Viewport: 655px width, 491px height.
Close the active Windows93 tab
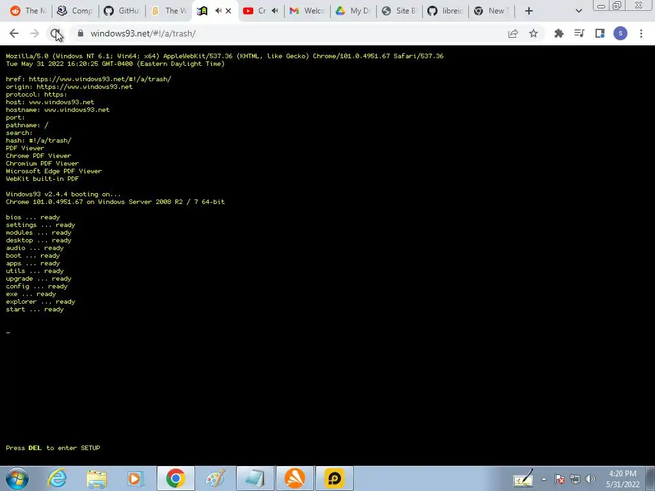coord(228,11)
